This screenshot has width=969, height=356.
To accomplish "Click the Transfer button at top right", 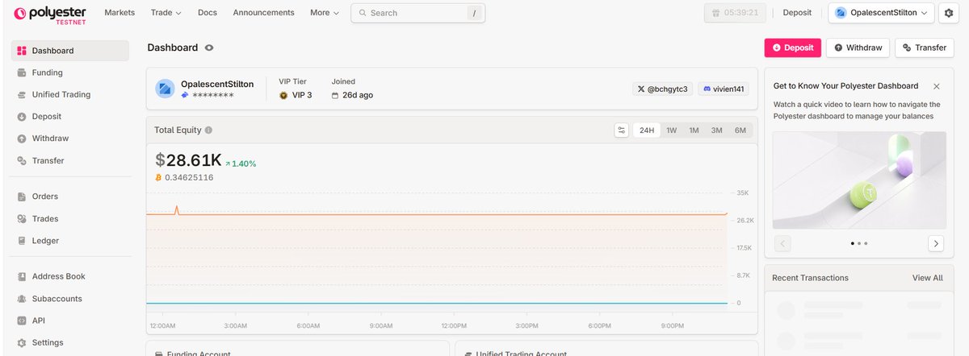I will point(924,48).
